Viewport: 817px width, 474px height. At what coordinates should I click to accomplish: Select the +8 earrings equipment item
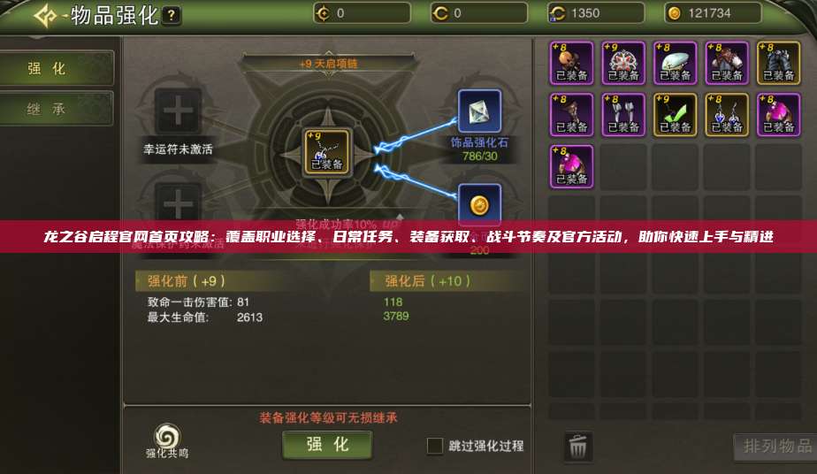pos(727,115)
